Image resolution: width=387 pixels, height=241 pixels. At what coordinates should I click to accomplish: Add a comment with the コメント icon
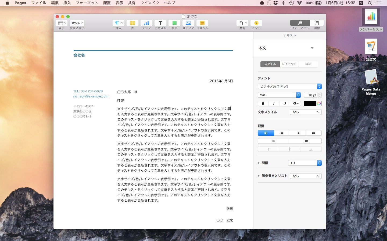click(202, 23)
